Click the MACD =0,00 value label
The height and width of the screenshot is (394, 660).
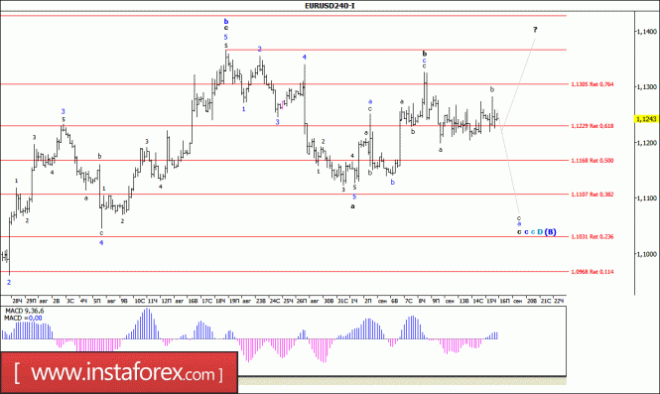point(23,319)
